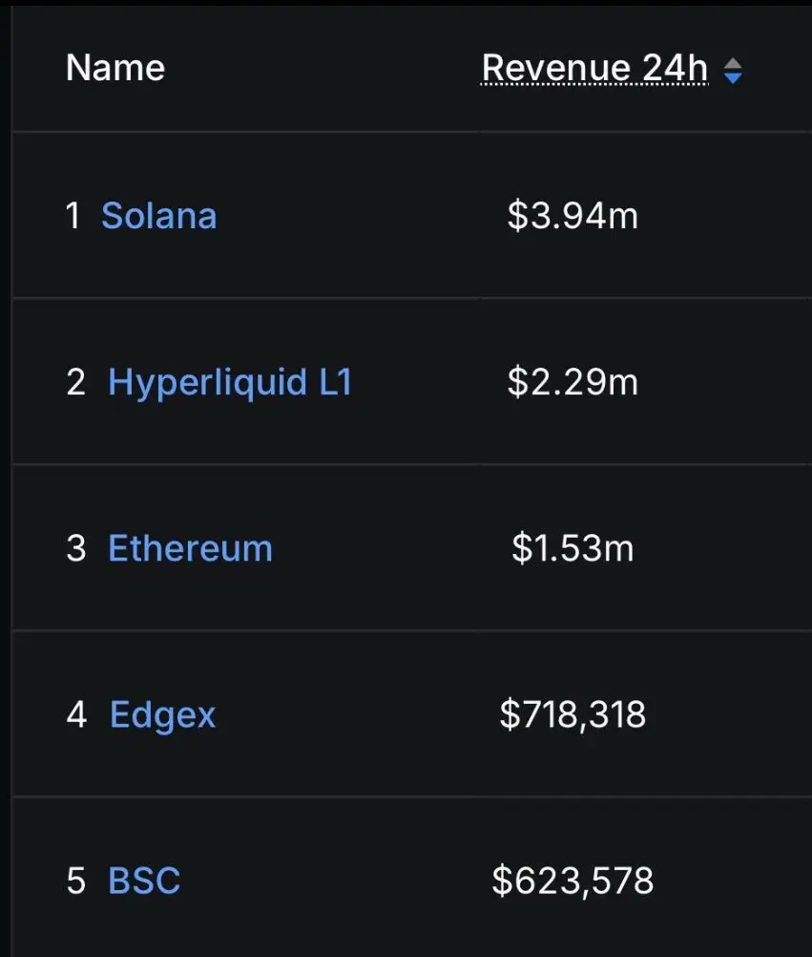Viewport: 812px width, 957px height.
Task: Select Solana's $3.94m revenue value
Action: (573, 216)
